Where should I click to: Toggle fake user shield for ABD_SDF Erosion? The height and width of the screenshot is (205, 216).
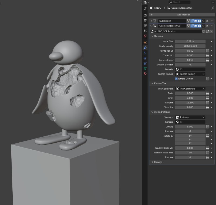204,31
